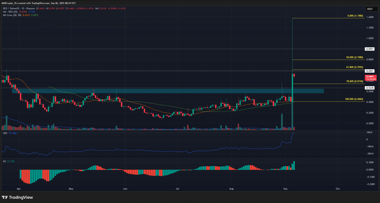Click the 0.6921 price level label

(371, 71)
